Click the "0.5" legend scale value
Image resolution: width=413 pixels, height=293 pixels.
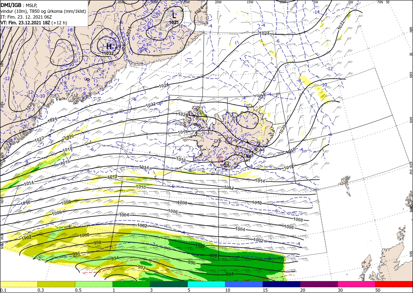point(78,290)
